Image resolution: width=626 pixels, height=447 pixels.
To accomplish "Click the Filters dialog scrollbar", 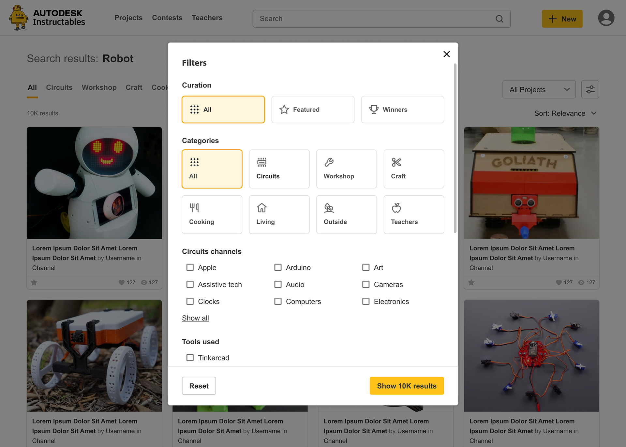I will (x=455, y=148).
